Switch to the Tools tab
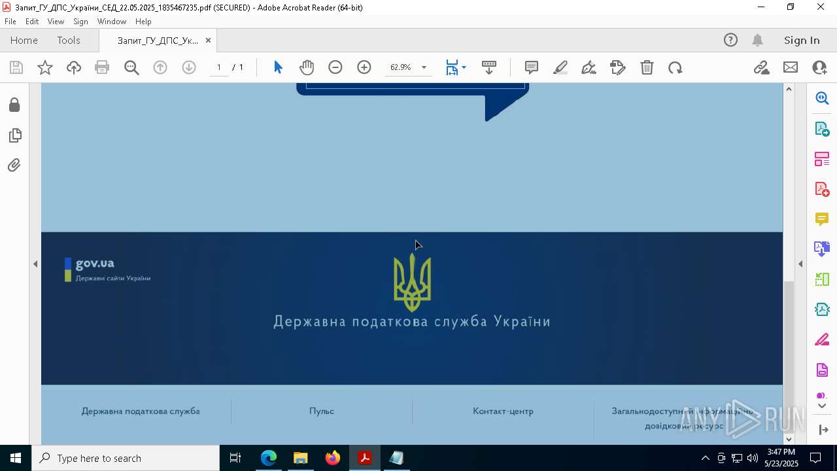Viewport: 837px width, 471px height. coord(69,40)
